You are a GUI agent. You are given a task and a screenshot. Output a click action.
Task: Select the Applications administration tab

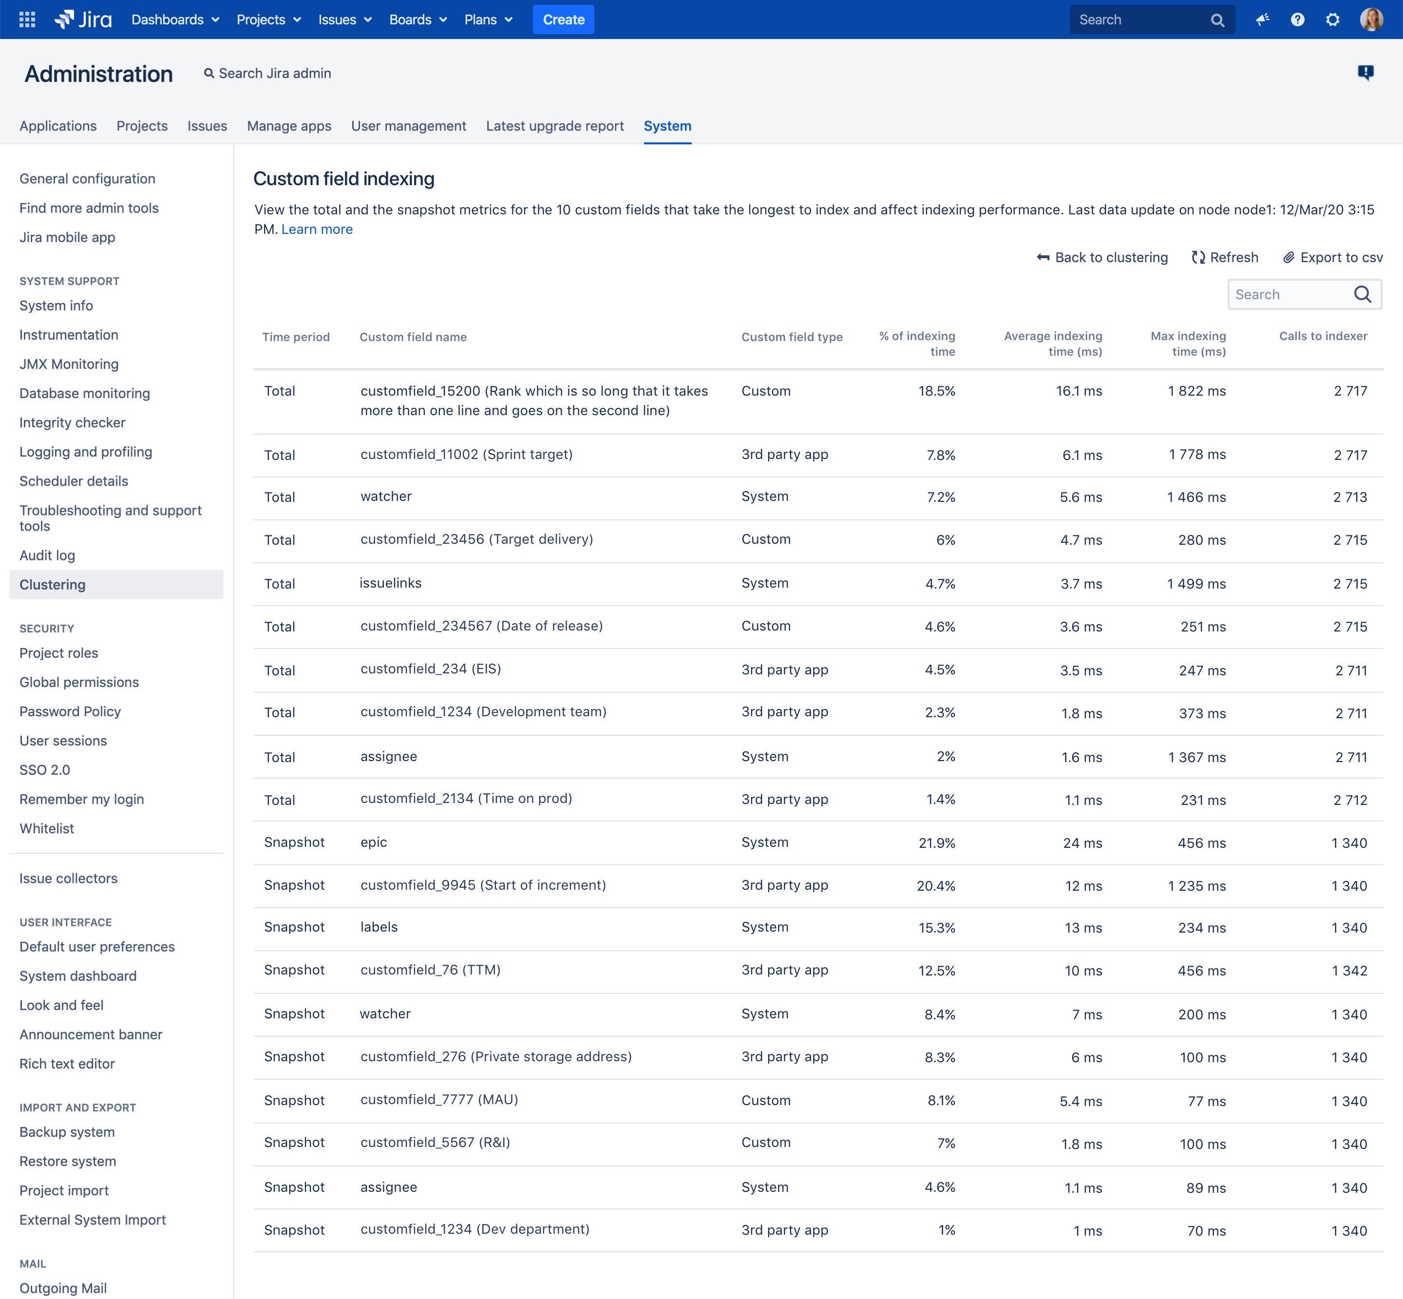point(57,126)
